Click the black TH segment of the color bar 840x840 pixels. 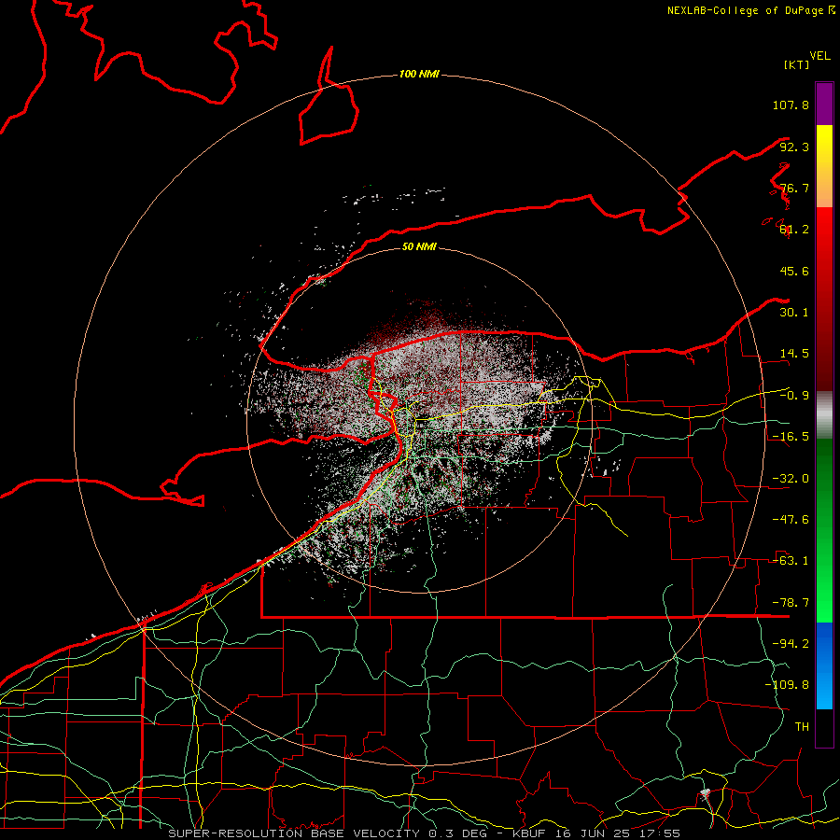(824, 727)
